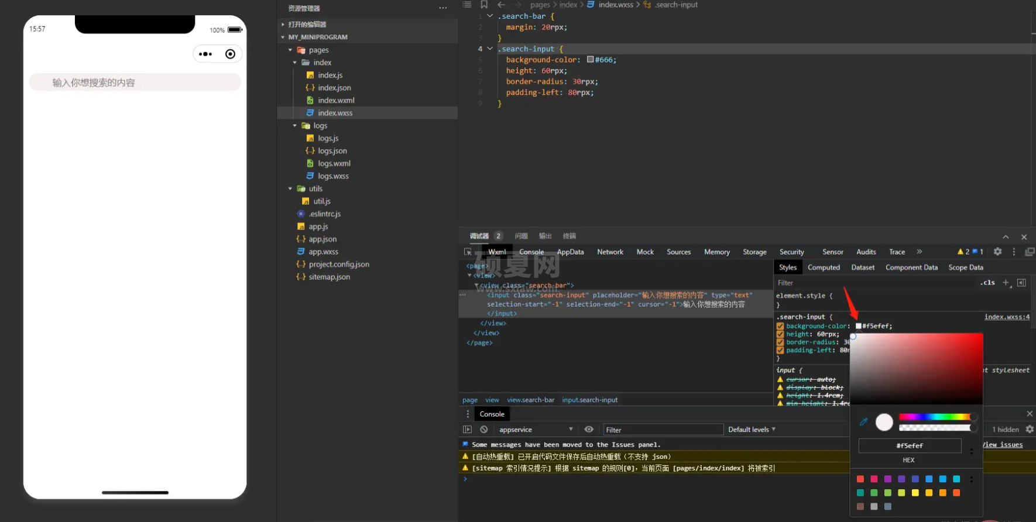The image size is (1036, 522).
Task: Collapse the logs folder
Action: point(295,126)
